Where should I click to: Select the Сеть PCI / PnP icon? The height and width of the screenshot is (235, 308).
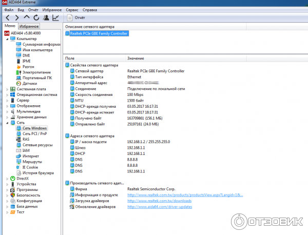18,134
